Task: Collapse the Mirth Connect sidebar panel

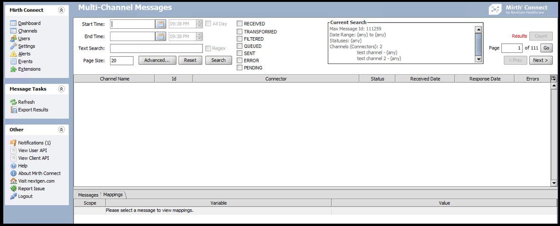Action: point(61,10)
